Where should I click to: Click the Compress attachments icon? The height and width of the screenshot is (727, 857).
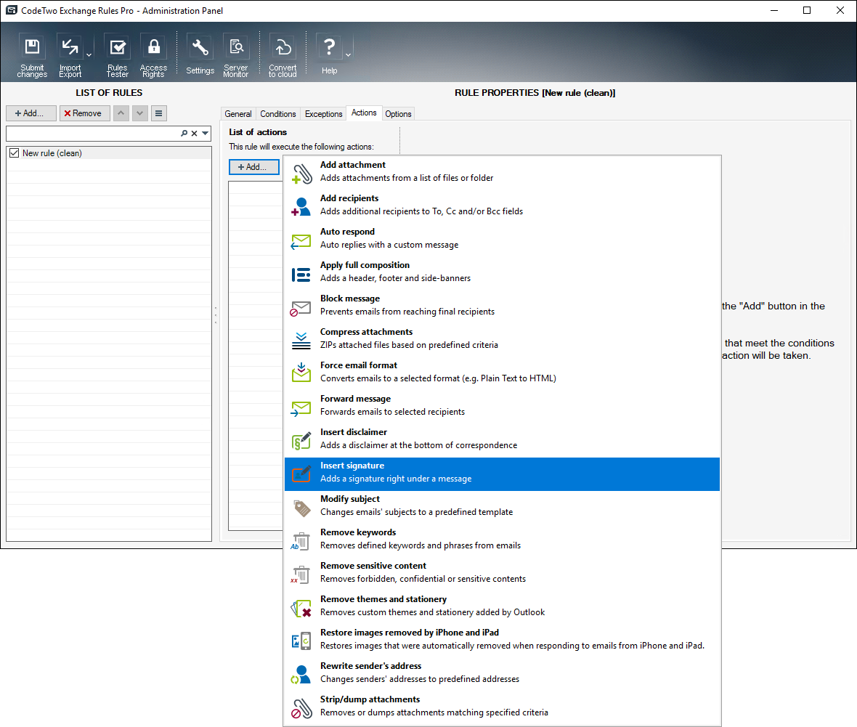click(x=301, y=341)
